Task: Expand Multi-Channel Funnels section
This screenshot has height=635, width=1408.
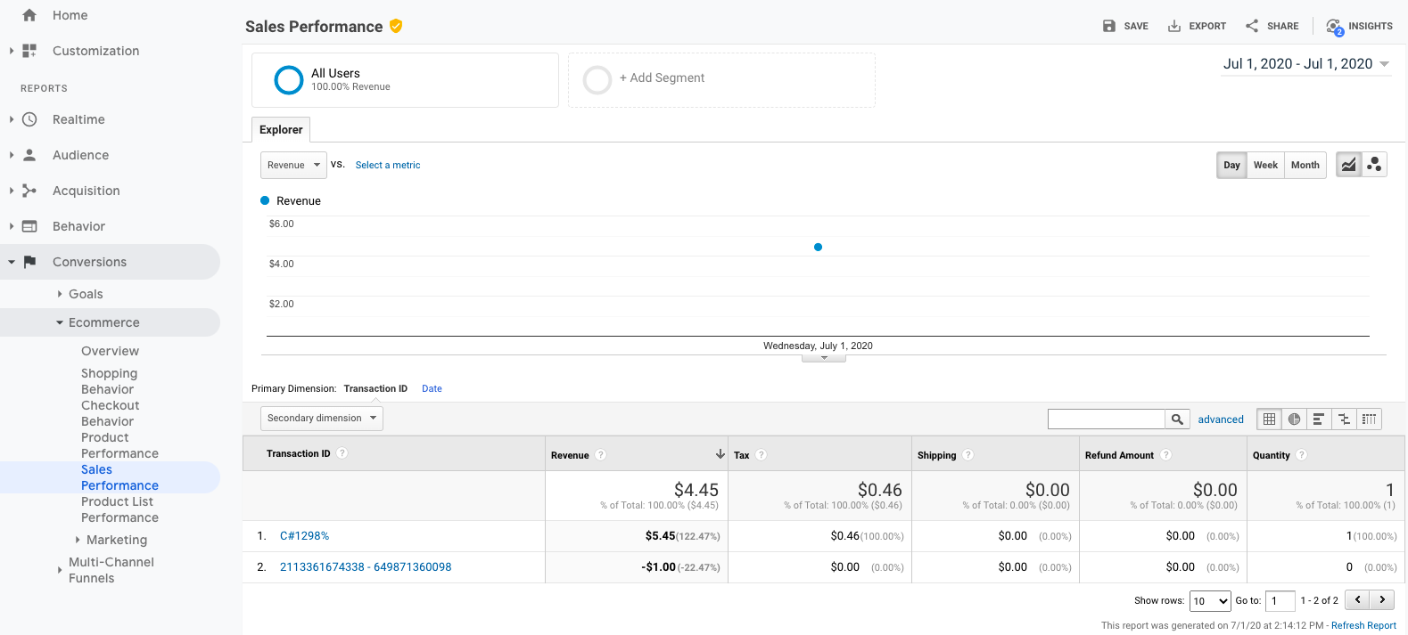Action: [x=60, y=570]
